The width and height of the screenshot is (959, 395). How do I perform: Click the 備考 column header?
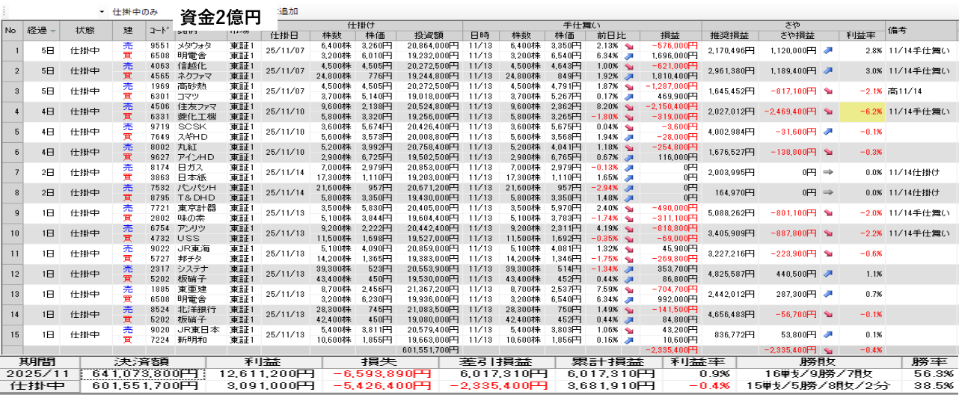click(920, 30)
